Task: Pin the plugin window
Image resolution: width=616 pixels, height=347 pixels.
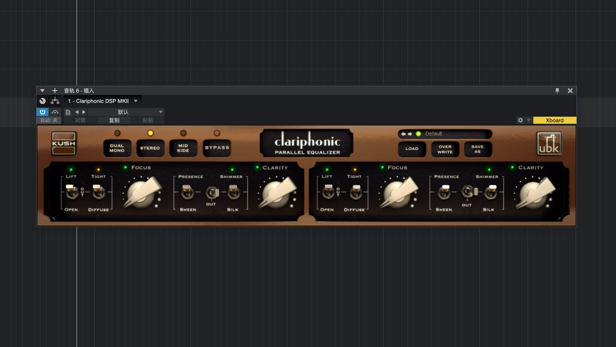Action: [x=557, y=91]
